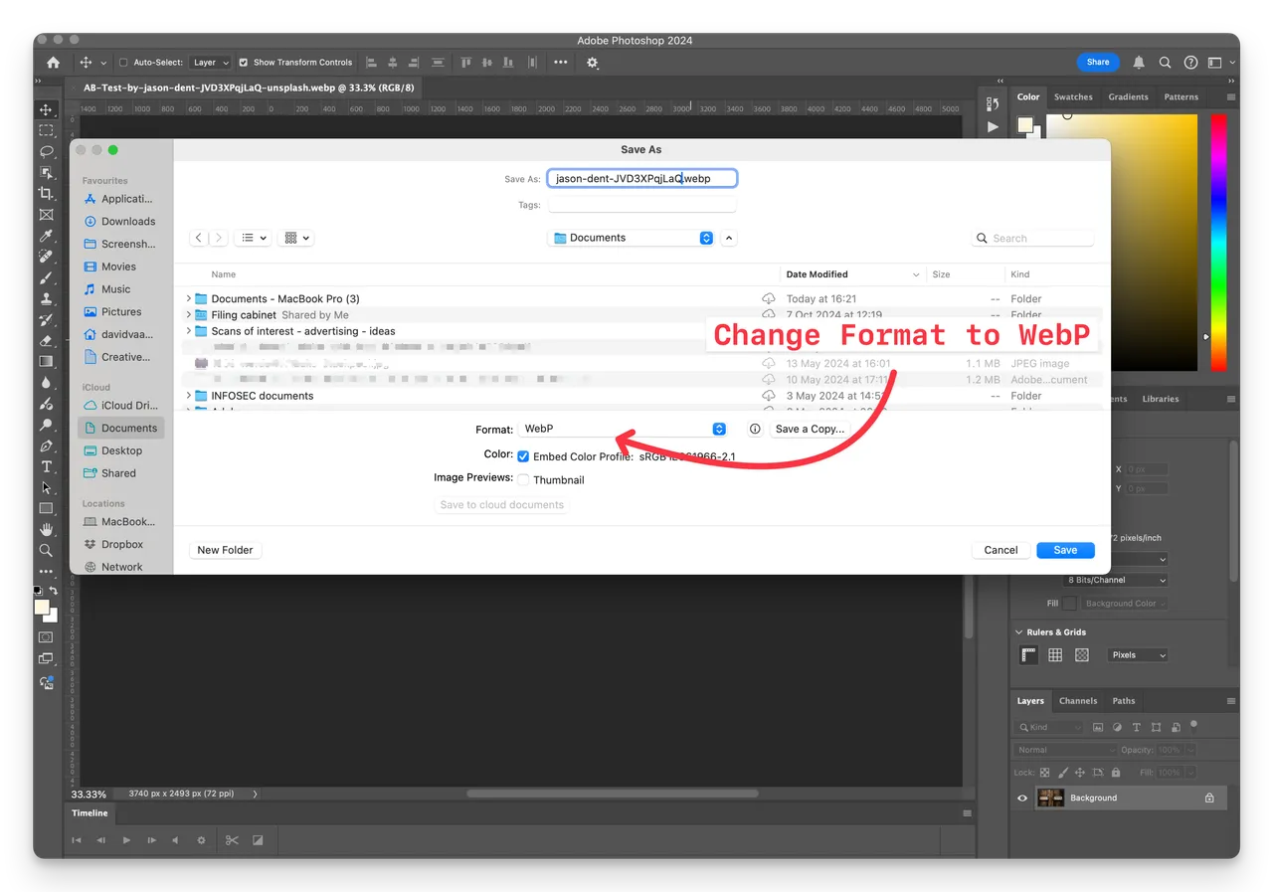Switch to the Patterns tab
Viewport: 1273px width, 892px height.
click(x=1181, y=97)
